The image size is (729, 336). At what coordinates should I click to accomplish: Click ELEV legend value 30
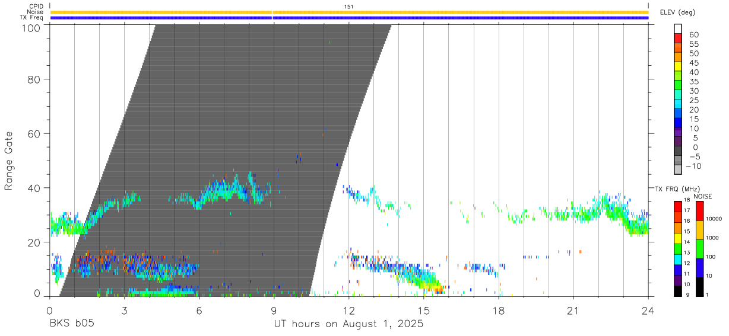[693, 91]
